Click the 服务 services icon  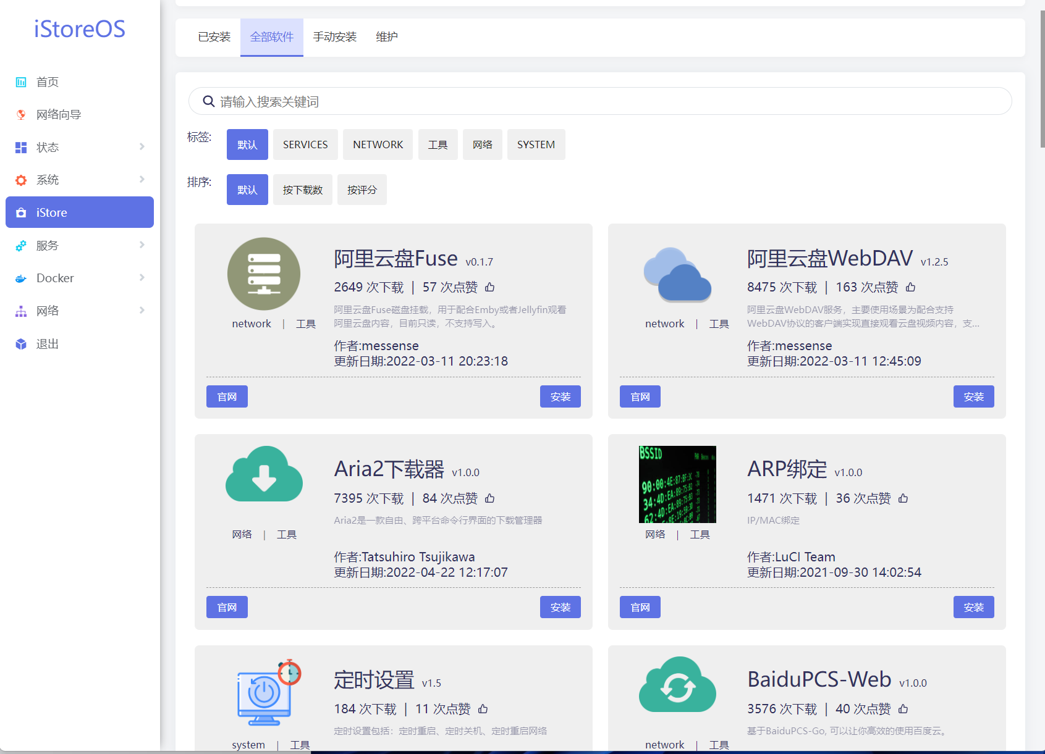pyautogui.click(x=21, y=245)
